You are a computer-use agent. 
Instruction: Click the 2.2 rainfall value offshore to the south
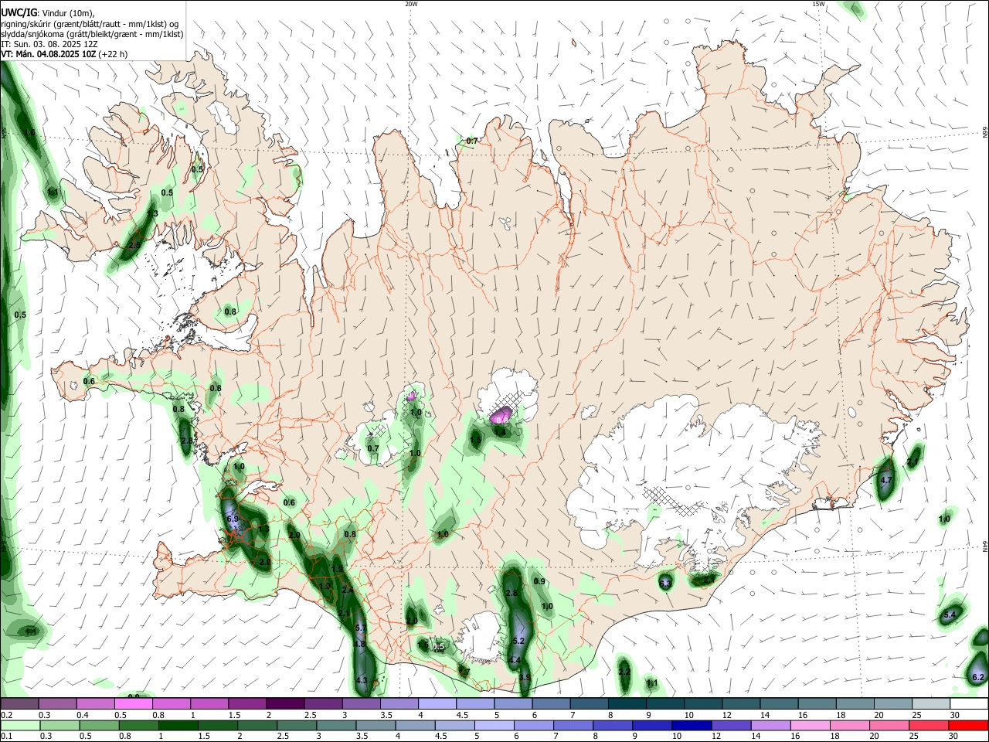[625, 672]
